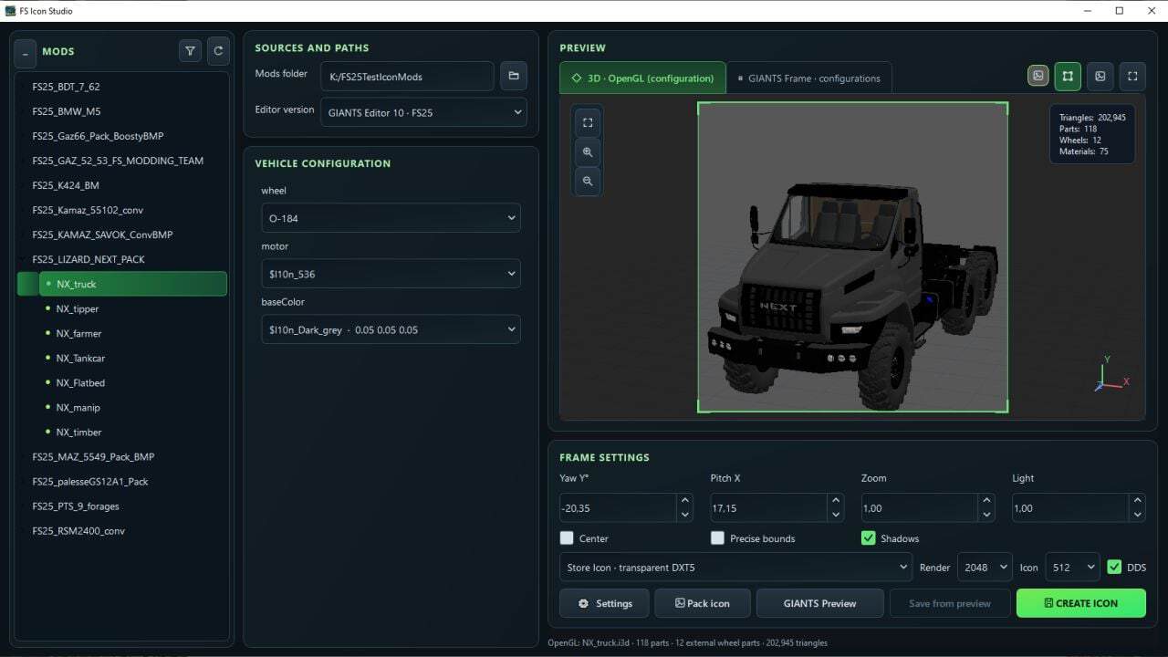1168x657 pixels.
Task: Click the Mods folder path field
Action: point(407,77)
